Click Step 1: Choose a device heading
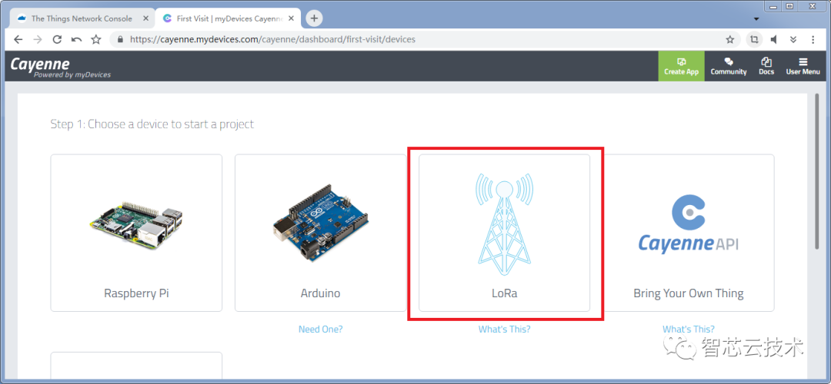The width and height of the screenshot is (831, 384). (x=152, y=124)
